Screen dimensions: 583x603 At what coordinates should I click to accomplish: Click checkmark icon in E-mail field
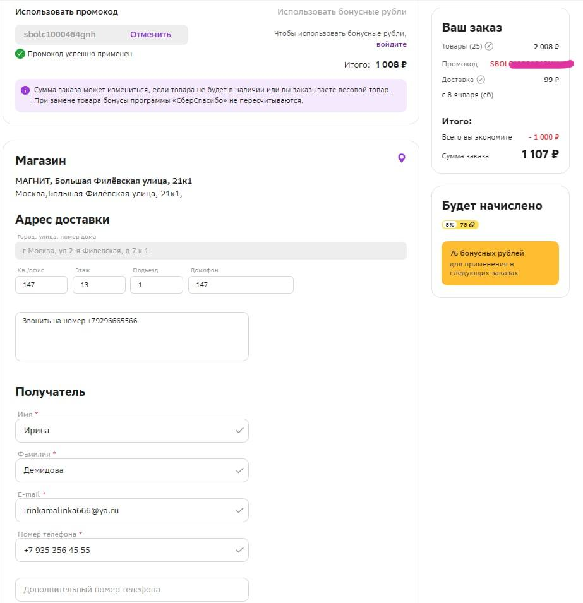click(x=239, y=510)
